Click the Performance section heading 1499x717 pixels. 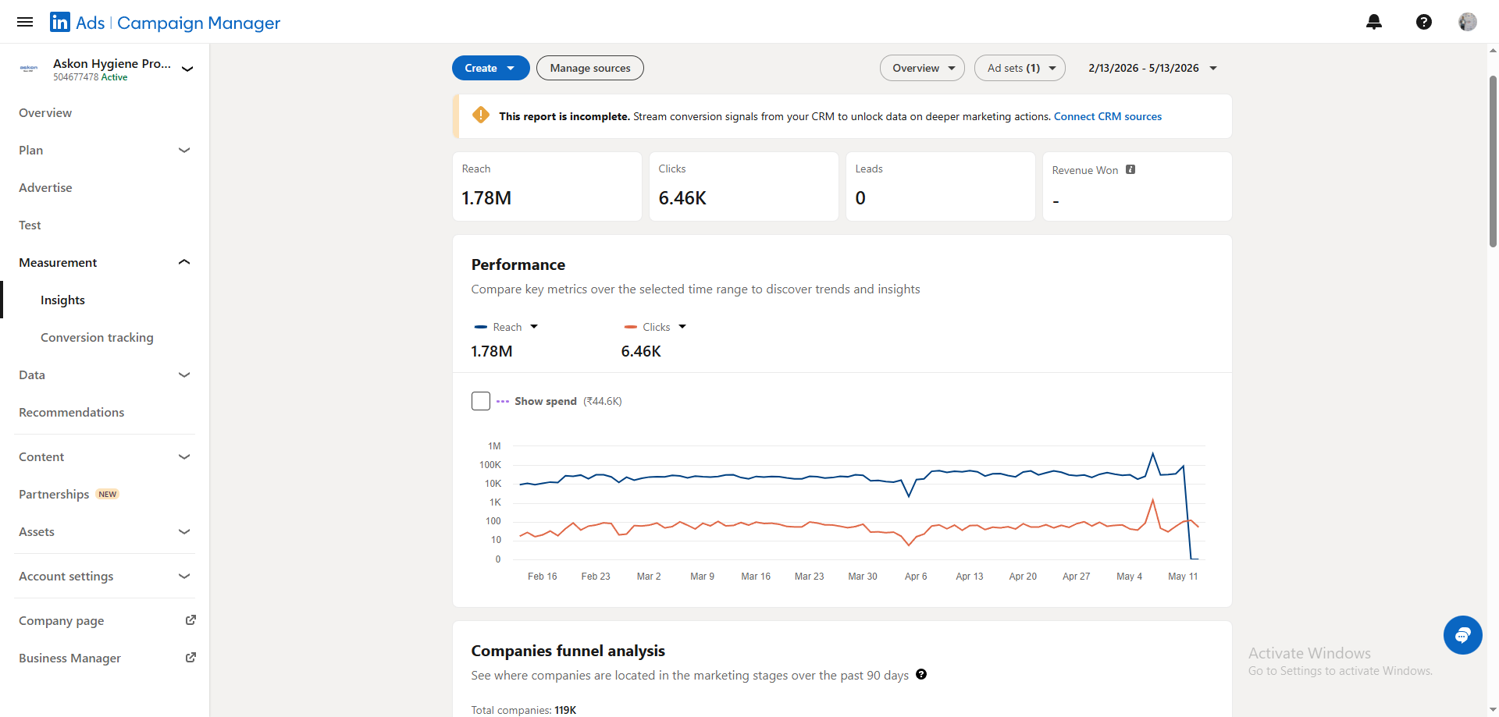pos(518,264)
